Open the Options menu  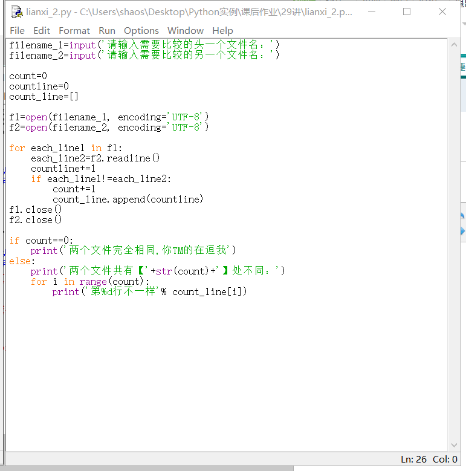pyautogui.click(x=141, y=30)
